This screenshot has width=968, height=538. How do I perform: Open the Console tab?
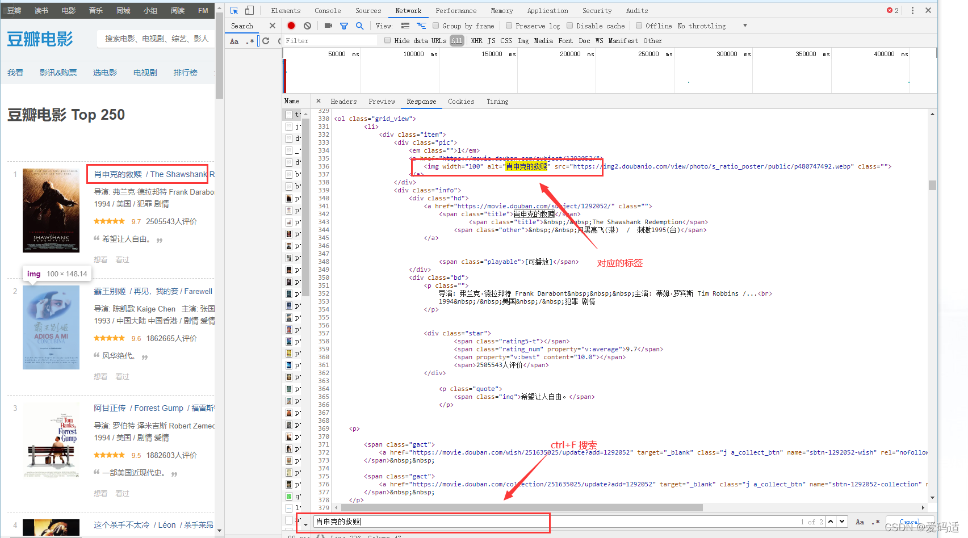click(x=328, y=10)
